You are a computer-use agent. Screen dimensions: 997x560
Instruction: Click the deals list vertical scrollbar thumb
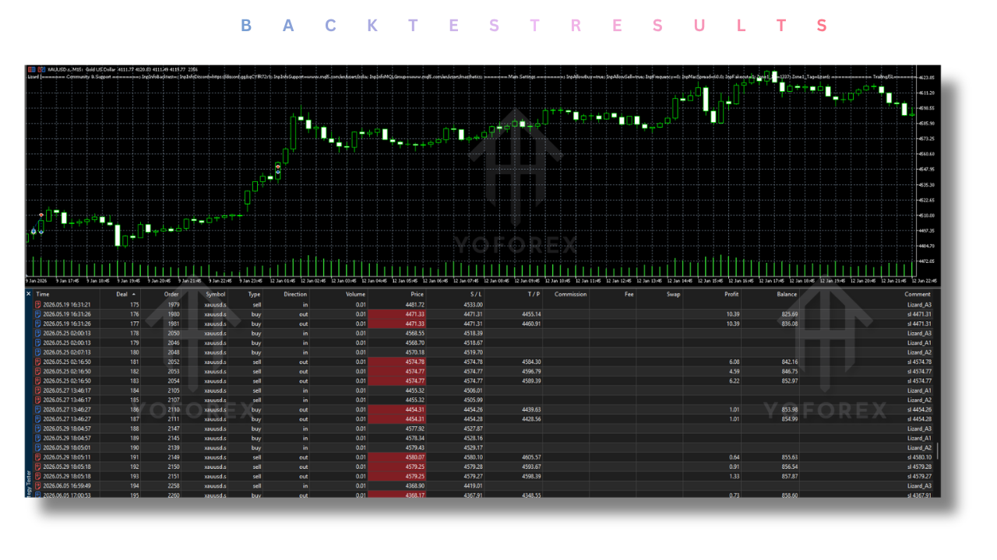tap(937, 451)
